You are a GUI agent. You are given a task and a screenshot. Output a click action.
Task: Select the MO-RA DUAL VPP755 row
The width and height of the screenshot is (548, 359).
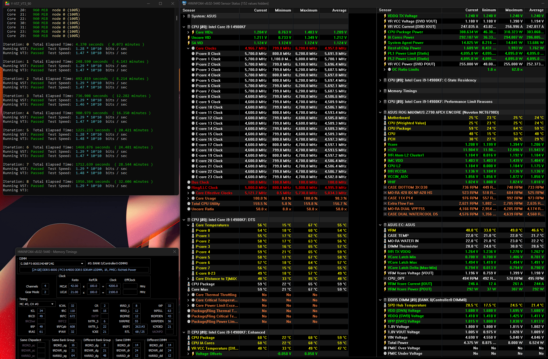461,209
